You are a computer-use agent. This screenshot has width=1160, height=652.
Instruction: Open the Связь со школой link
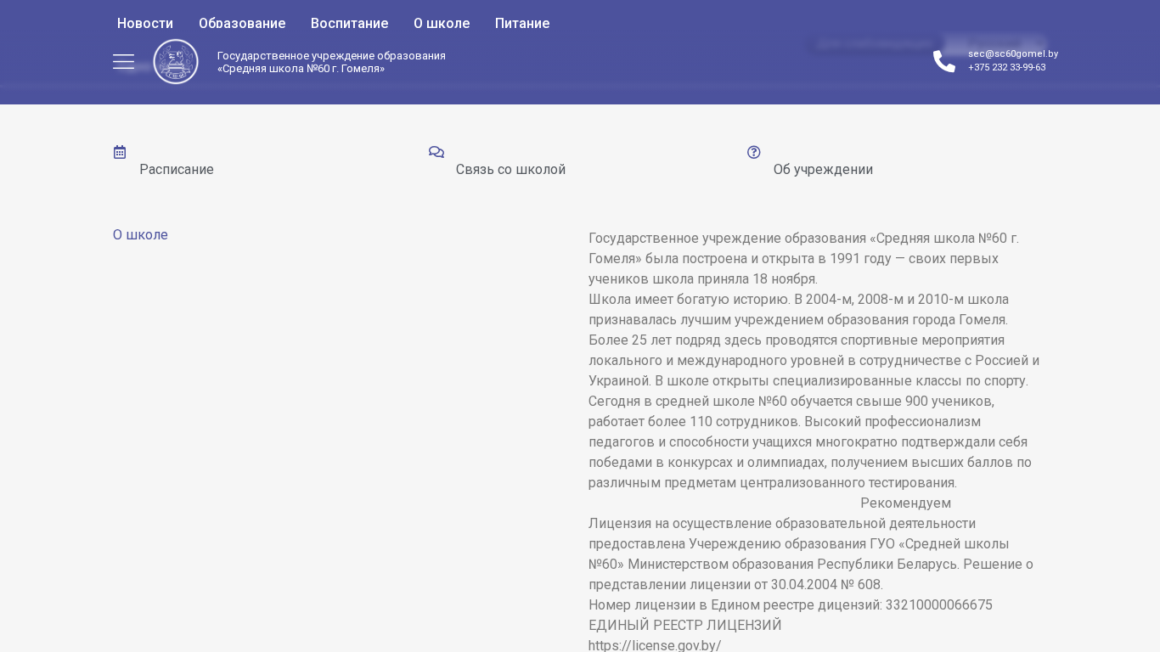click(510, 170)
